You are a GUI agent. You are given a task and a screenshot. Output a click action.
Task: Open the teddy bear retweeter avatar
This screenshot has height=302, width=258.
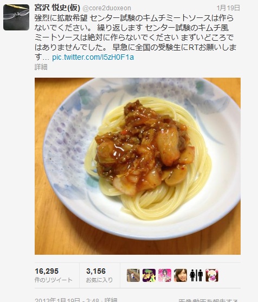[212, 275]
